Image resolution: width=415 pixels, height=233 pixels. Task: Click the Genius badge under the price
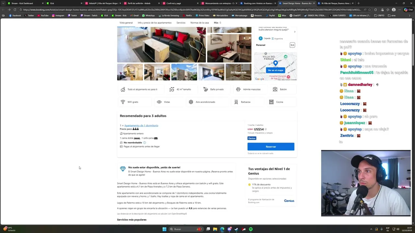[x=252, y=138]
